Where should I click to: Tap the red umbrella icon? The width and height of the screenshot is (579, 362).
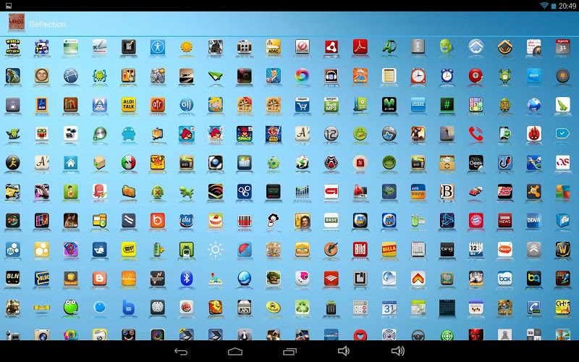[244, 249]
